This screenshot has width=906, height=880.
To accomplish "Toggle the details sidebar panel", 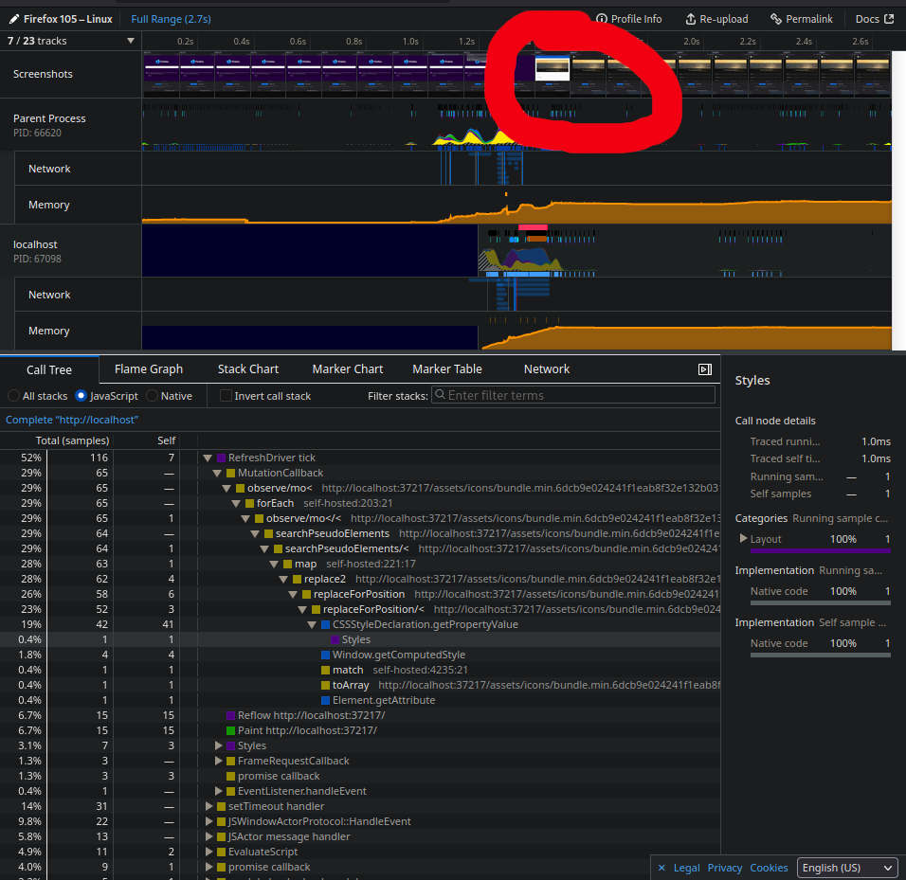I will (704, 369).
